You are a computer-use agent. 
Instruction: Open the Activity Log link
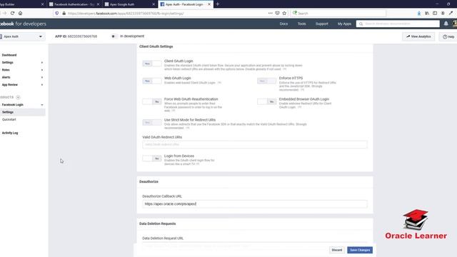(10, 133)
